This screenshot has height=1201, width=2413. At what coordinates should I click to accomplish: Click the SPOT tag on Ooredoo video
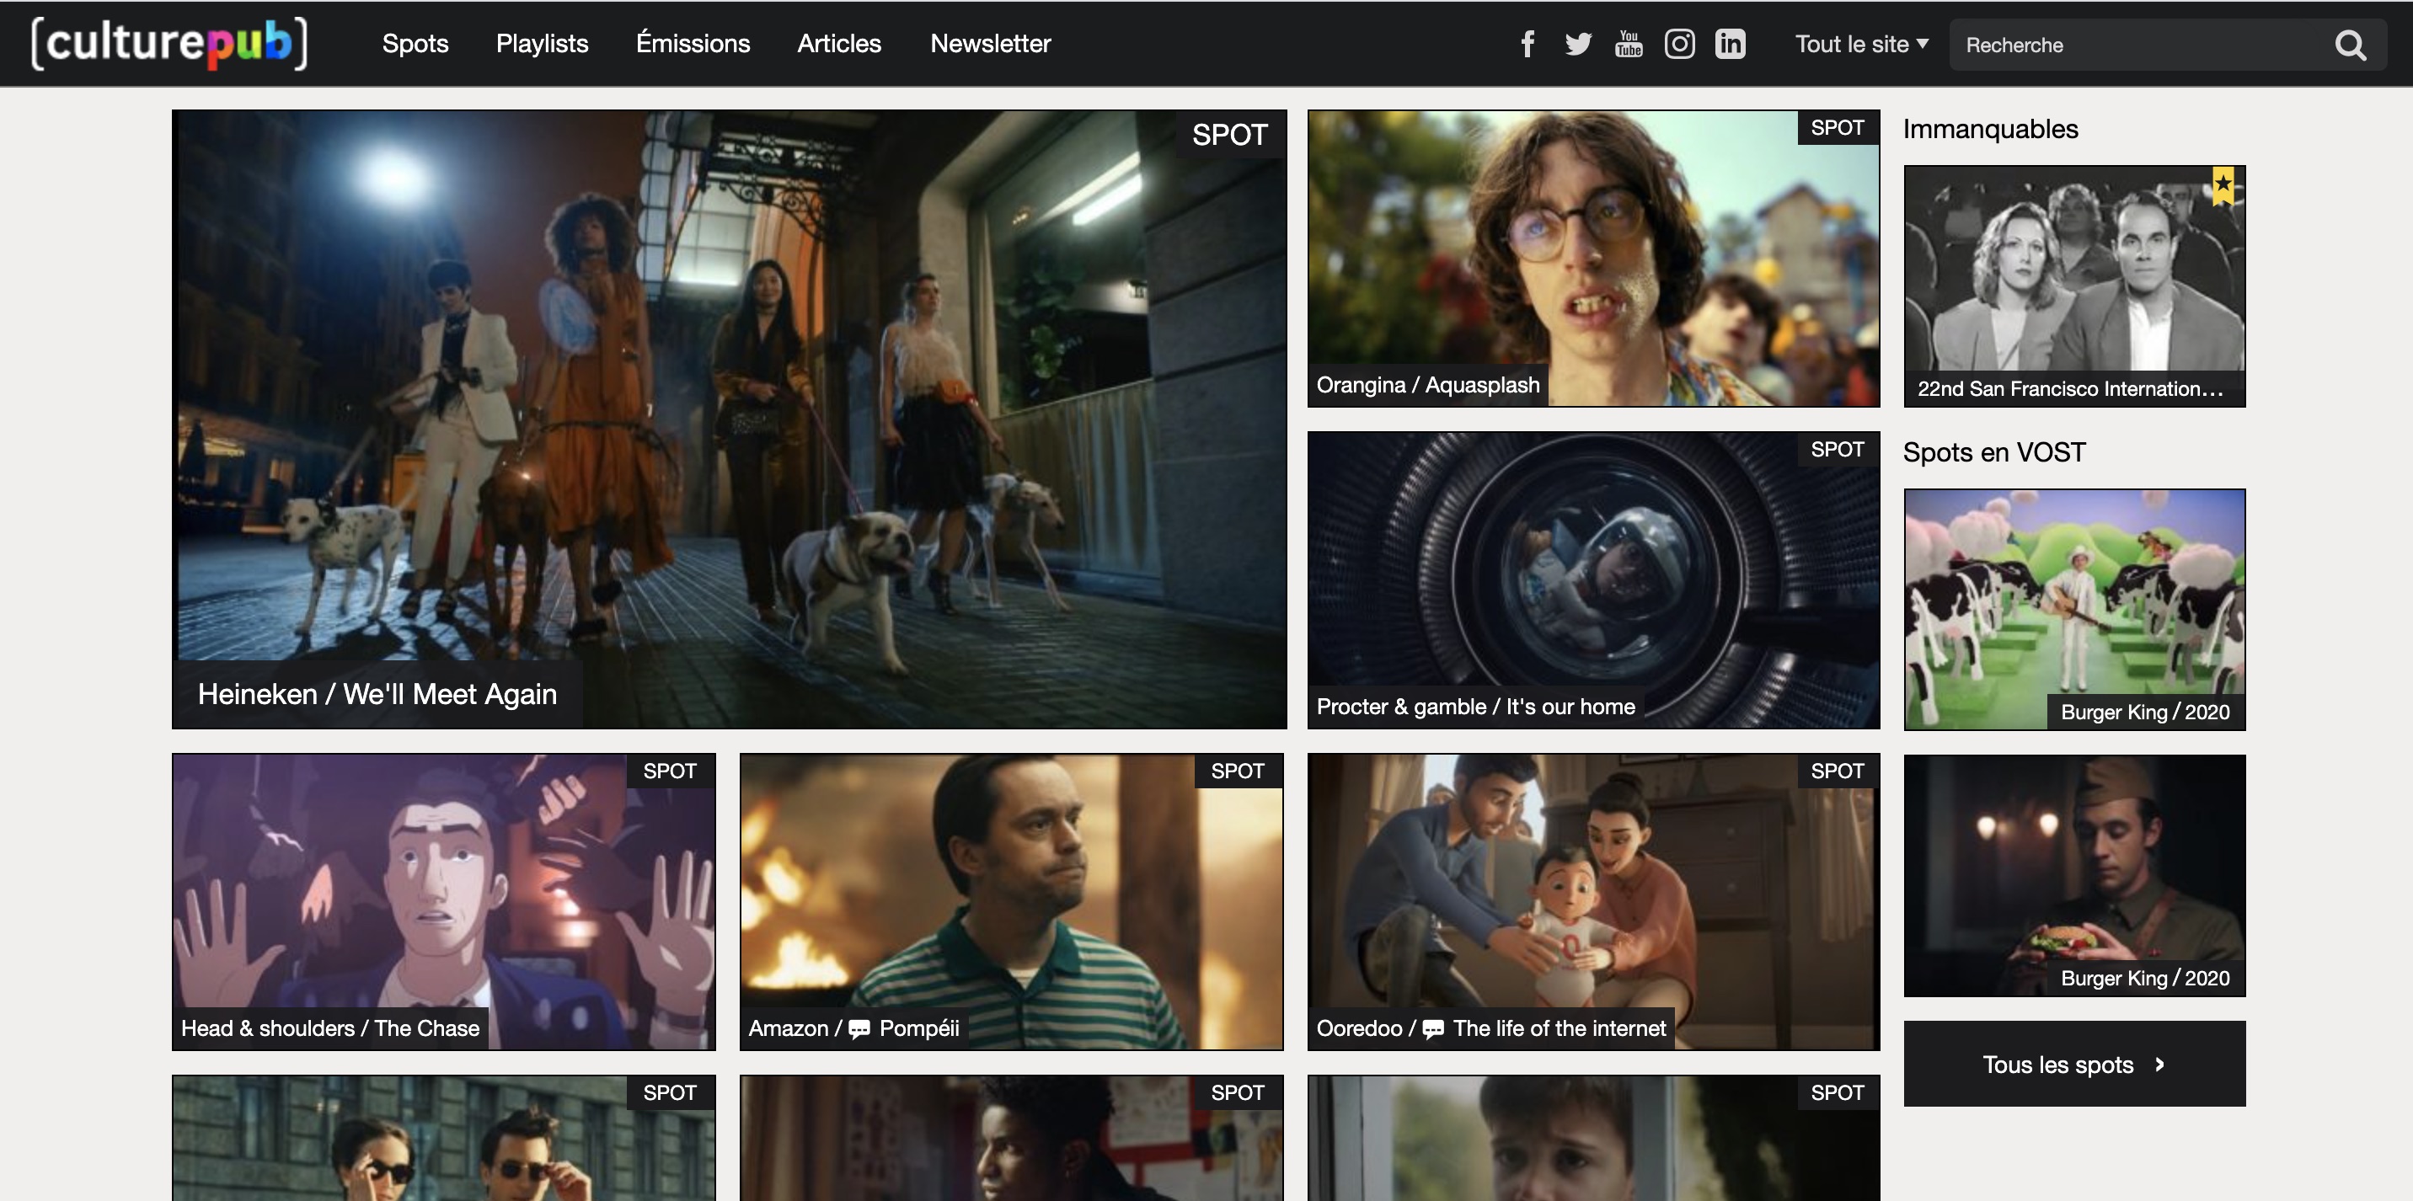click(x=1838, y=771)
